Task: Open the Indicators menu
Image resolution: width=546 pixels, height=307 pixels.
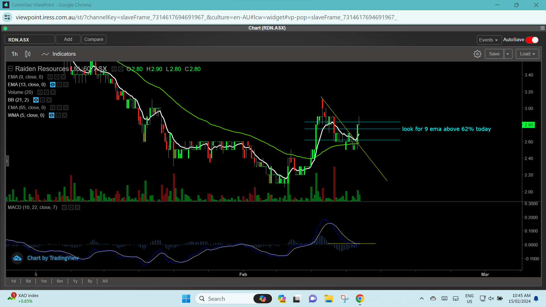Action: pyautogui.click(x=59, y=54)
